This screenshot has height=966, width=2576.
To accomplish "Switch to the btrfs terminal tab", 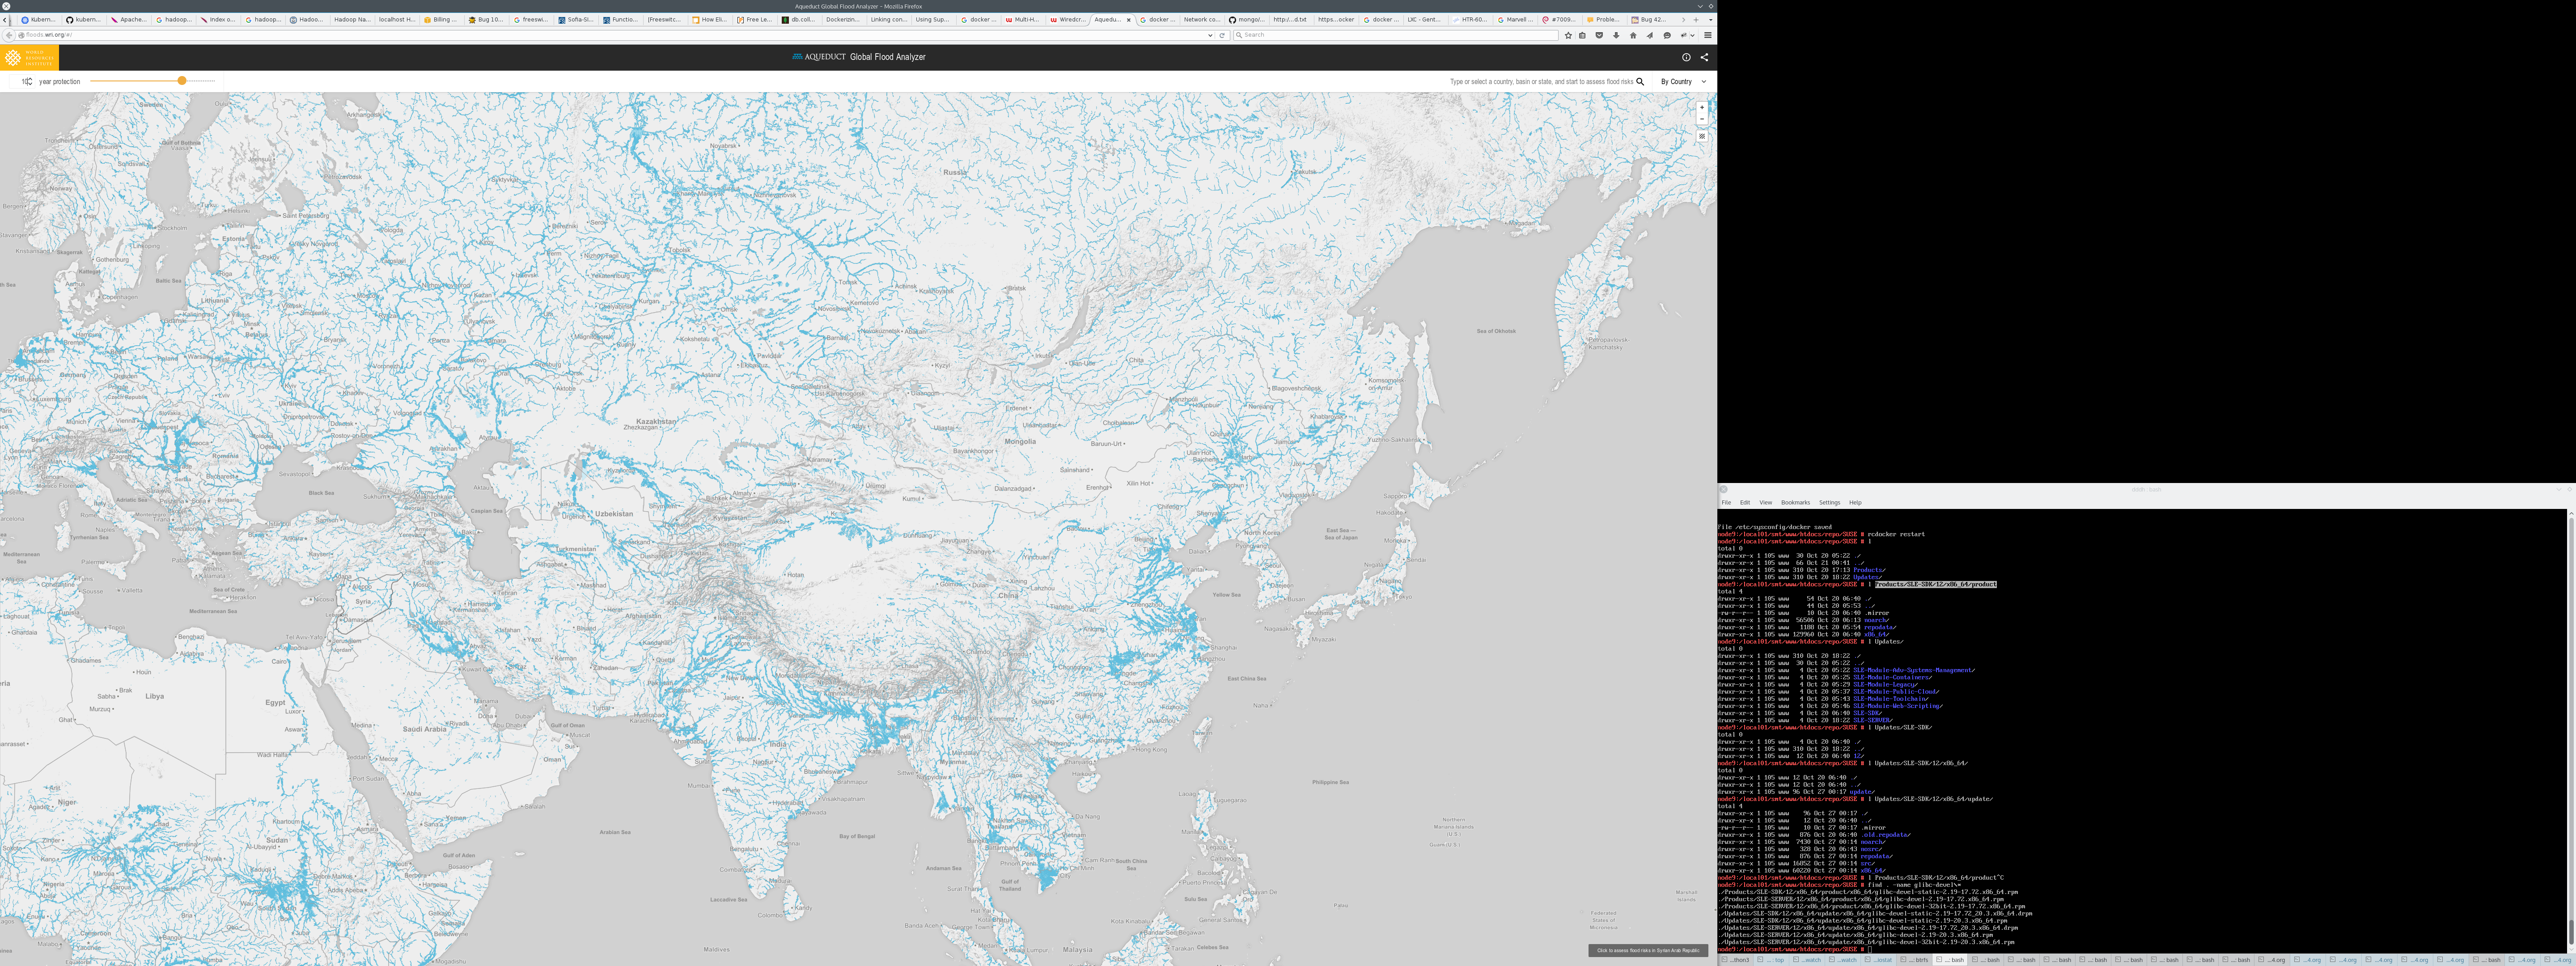I will pos(1914,960).
